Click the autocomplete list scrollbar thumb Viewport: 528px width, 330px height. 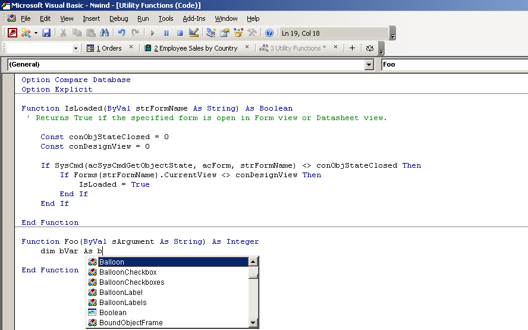(x=253, y=276)
